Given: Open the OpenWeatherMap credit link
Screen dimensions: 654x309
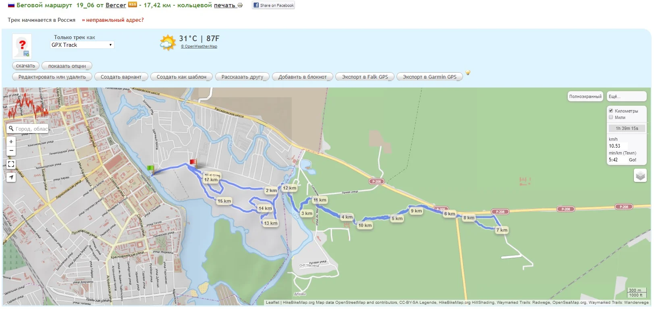Looking at the screenshot, I should click(x=199, y=46).
